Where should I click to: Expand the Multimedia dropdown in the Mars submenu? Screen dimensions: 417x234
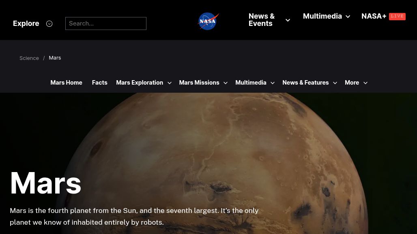coord(272,83)
